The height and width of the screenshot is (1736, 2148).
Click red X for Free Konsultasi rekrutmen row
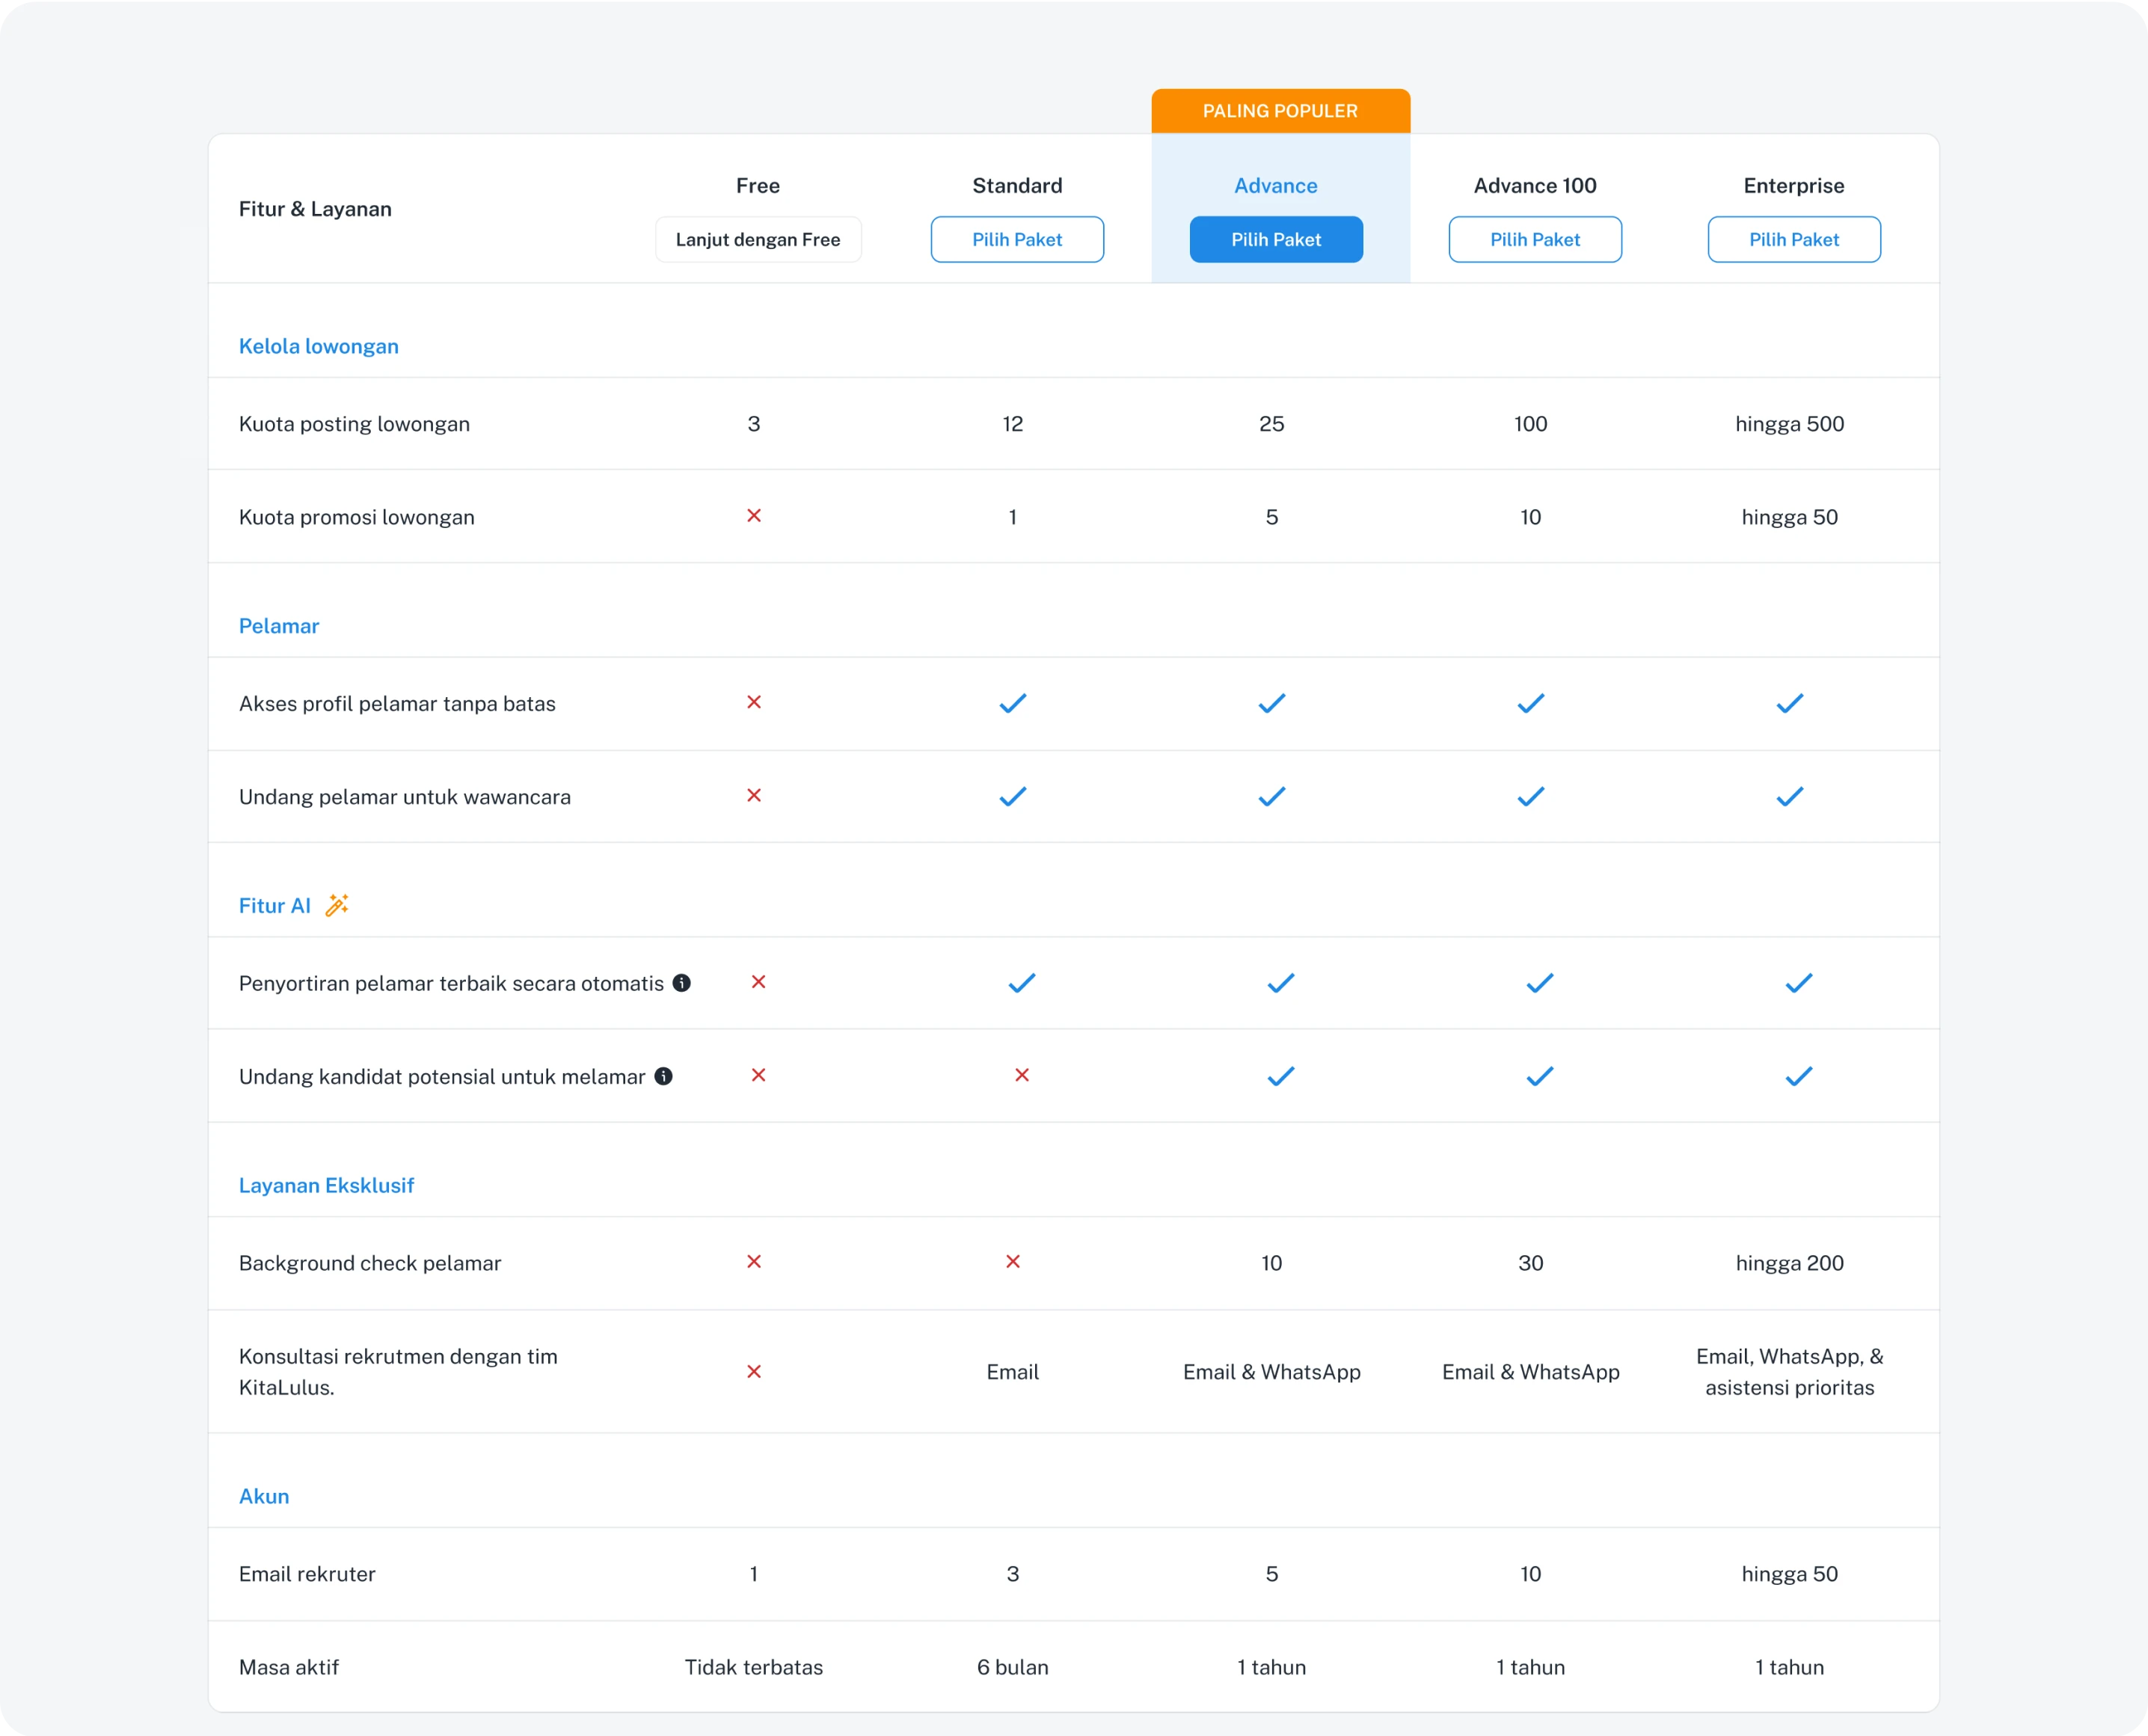click(x=754, y=1371)
